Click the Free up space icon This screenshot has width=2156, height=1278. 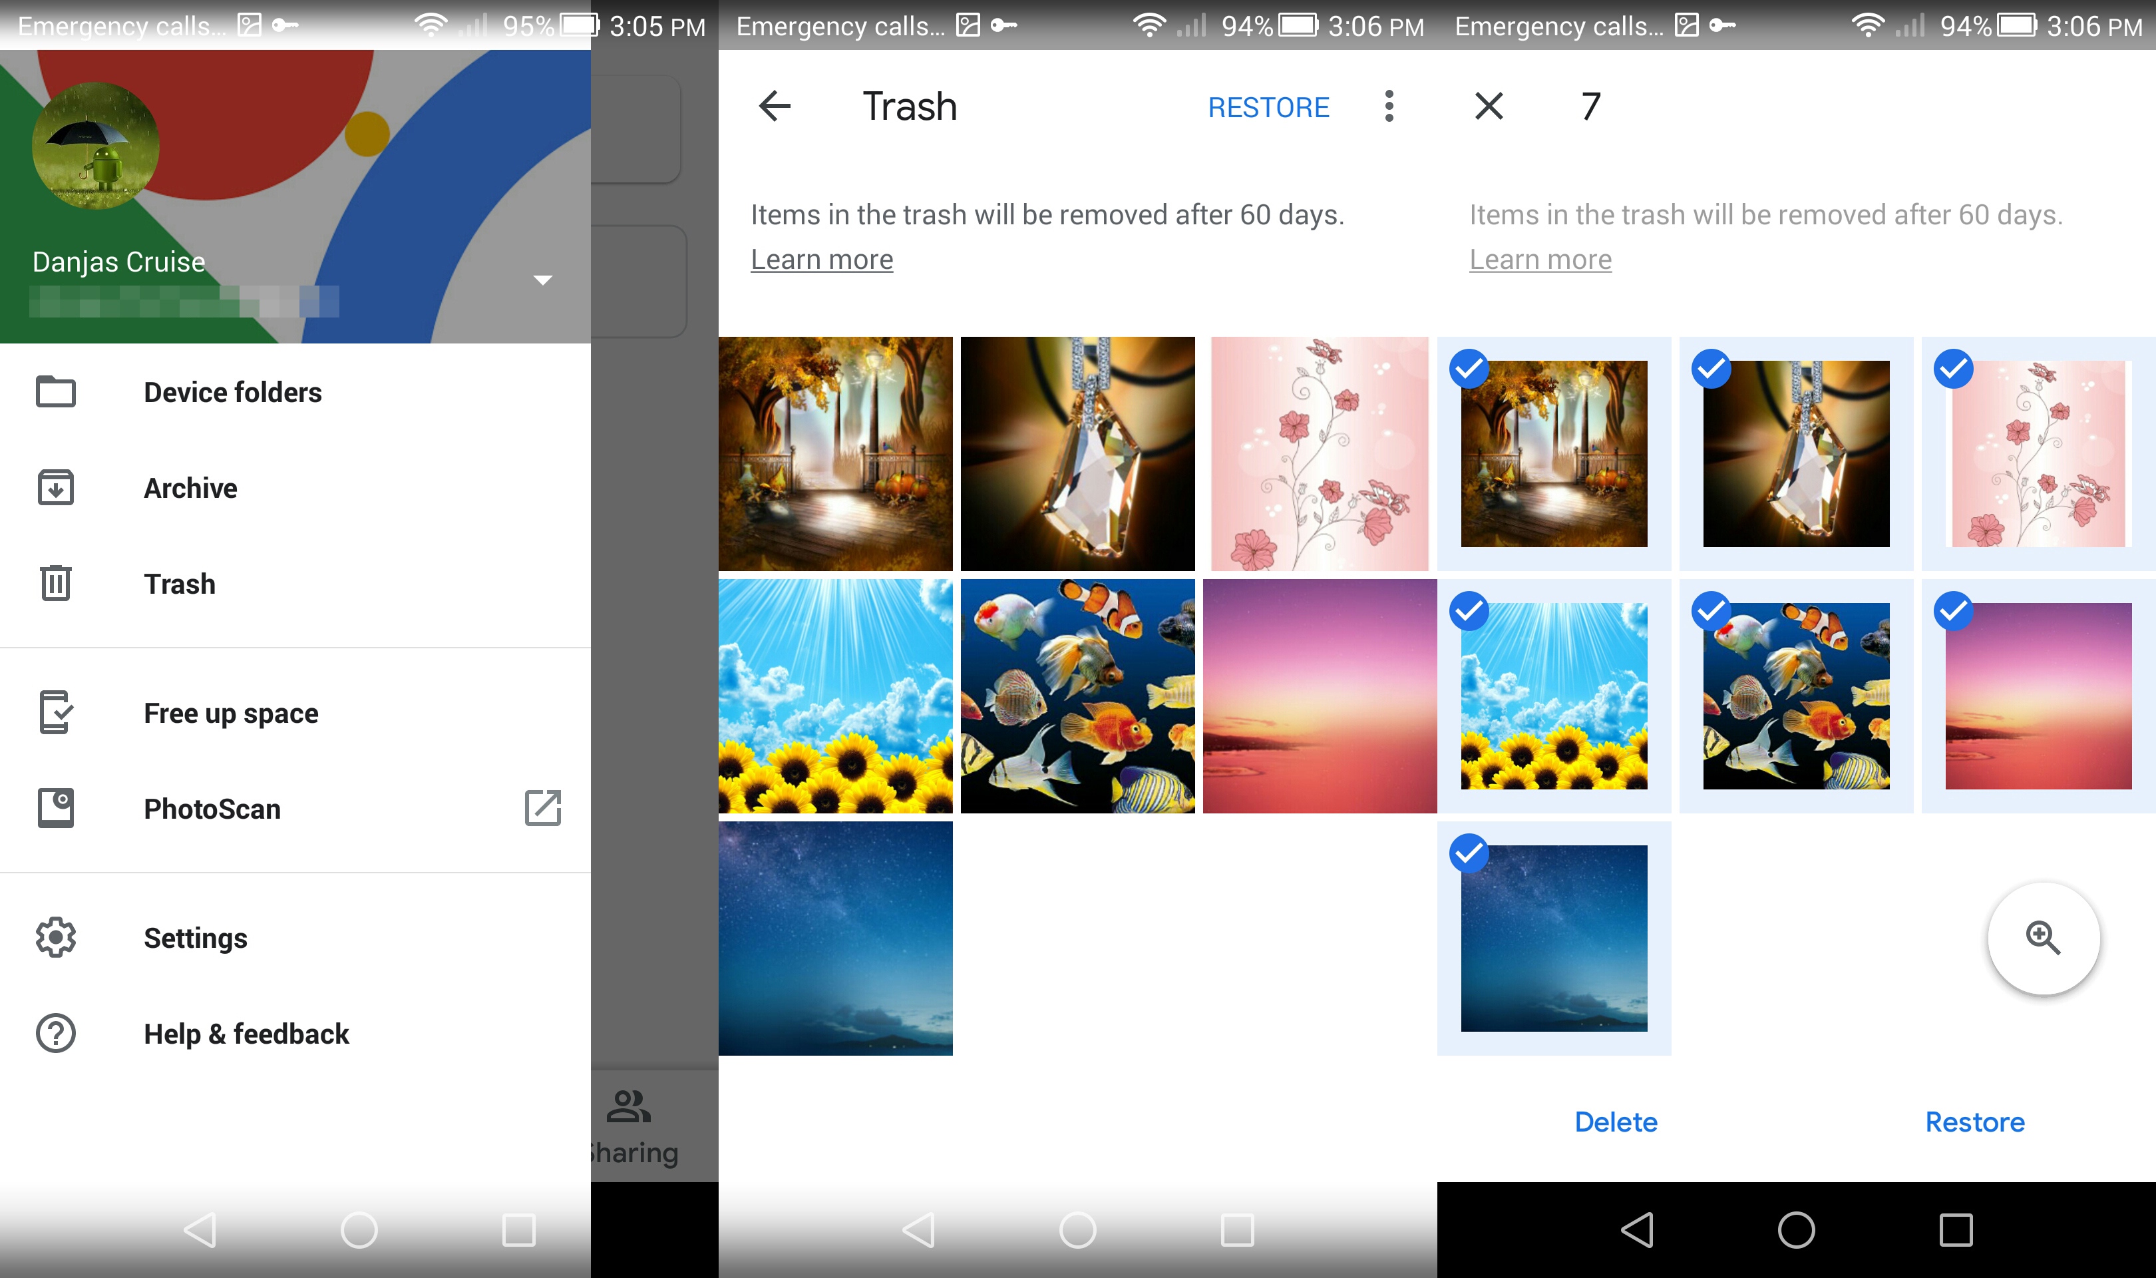click(x=55, y=714)
